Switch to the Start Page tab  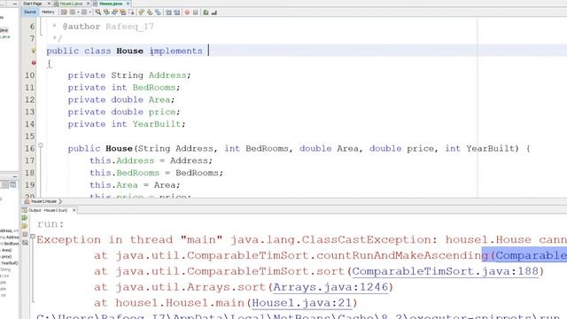click(x=33, y=4)
